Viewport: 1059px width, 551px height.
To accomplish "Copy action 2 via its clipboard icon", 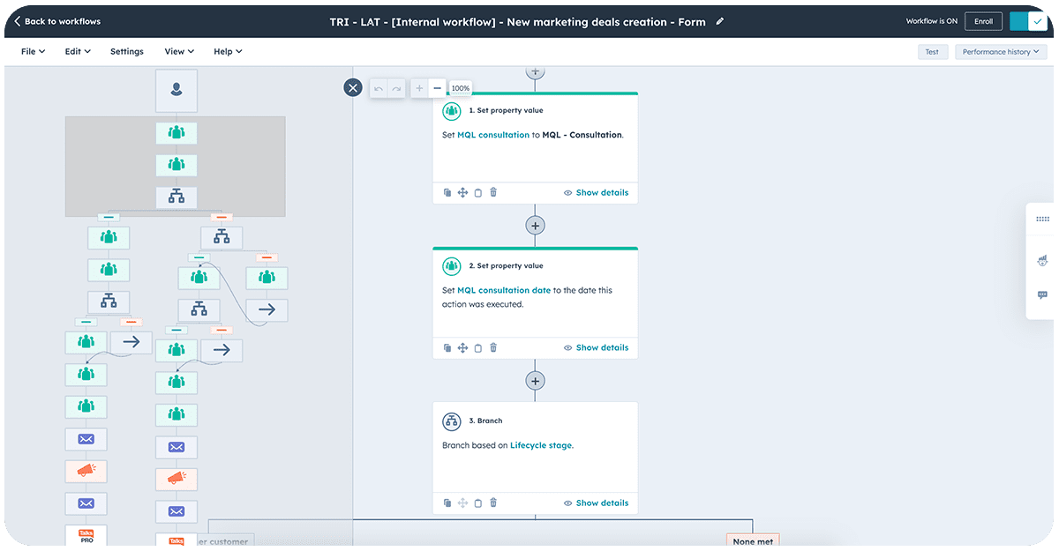I will 478,347.
